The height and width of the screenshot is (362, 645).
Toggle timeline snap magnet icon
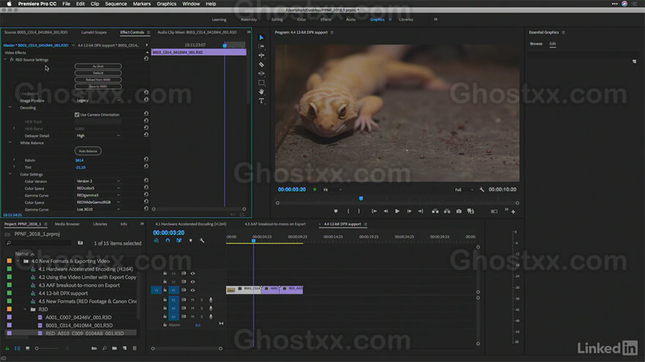click(x=167, y=241)
